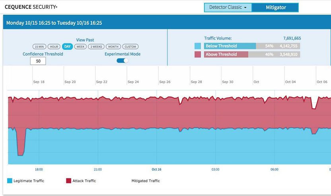Switch view to MONTH
The width and height of the screenshot is (331, 196).
coord(113,47)
